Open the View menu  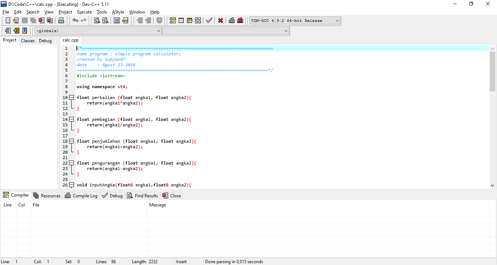click(49, 12)
